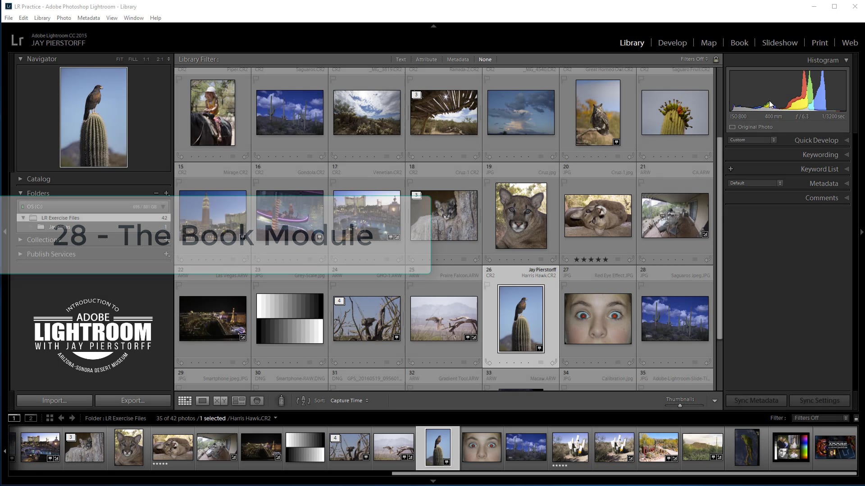Click the Import button
865x486 pixels.
click(54, 400)
